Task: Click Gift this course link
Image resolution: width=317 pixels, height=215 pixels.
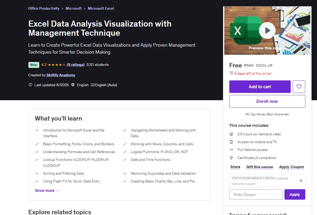Action: pyautogui.click(x=260, y=167)
